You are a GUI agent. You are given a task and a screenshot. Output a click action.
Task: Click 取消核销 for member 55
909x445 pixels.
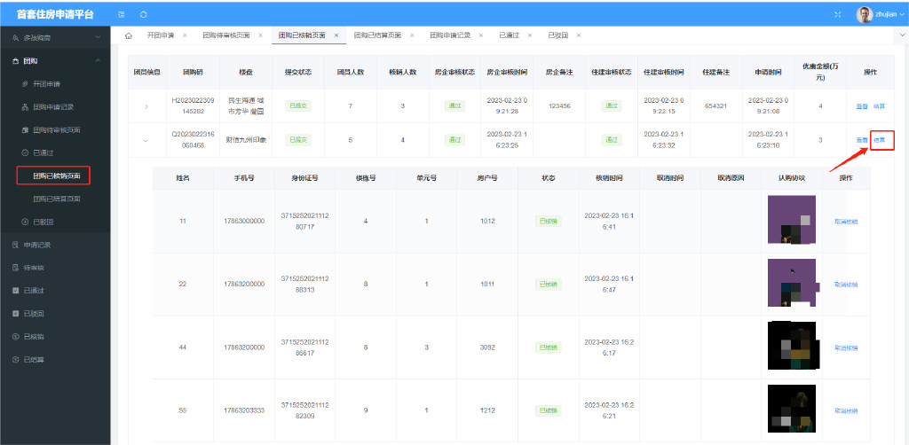(x=846, y=410)
